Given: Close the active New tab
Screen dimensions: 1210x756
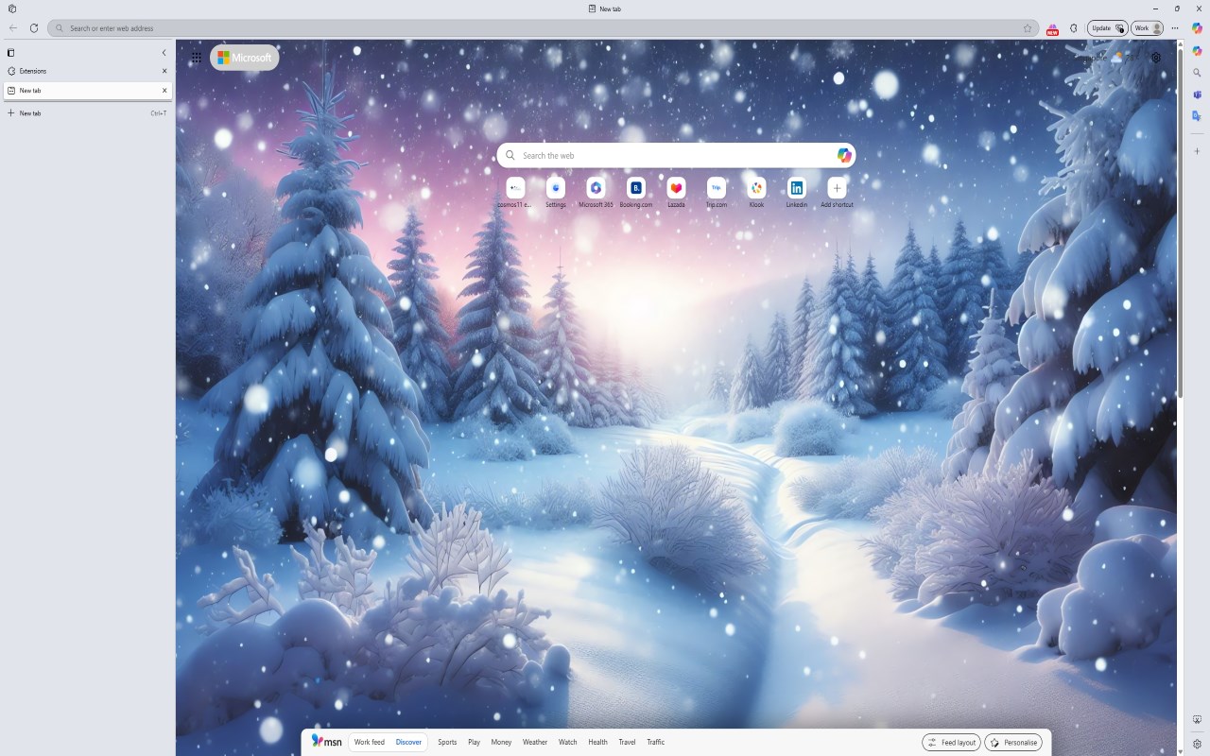Looking at the screenshot, I should [164, 91].
